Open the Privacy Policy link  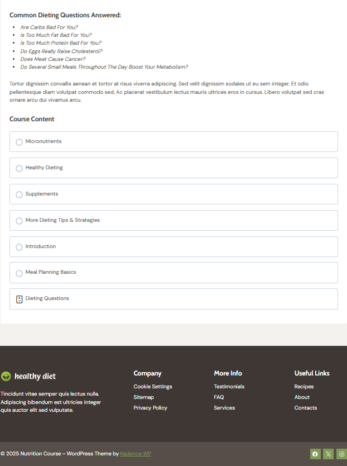point(151,408)
